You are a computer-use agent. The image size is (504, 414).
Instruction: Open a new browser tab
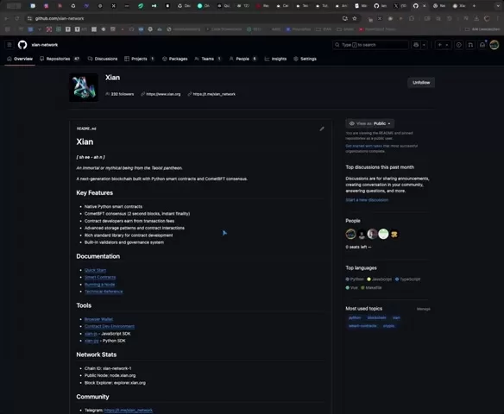click(x=474, y=6)
